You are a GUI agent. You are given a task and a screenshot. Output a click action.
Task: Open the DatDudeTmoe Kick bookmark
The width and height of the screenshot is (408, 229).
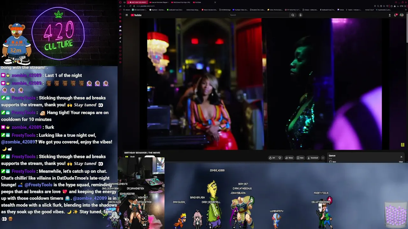(175, 10)
